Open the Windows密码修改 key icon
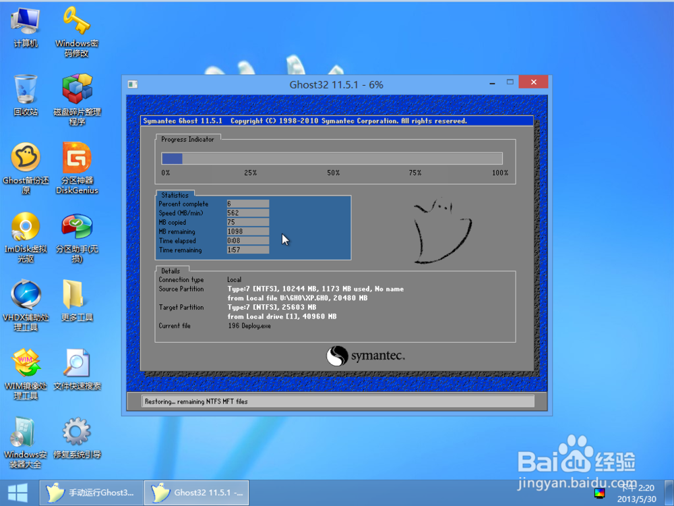674x506 pixels. [x=77, y=31]
